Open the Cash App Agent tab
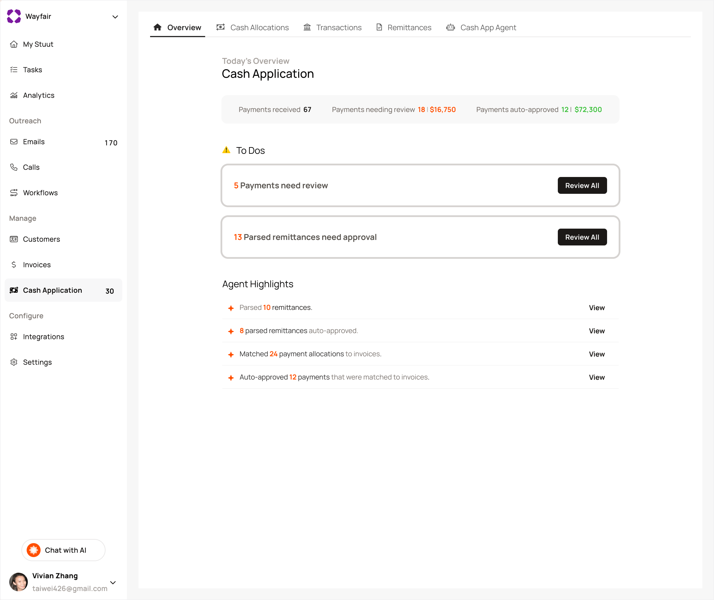The width and height of the screenshot is (714, 600). (x=481, y=28)
